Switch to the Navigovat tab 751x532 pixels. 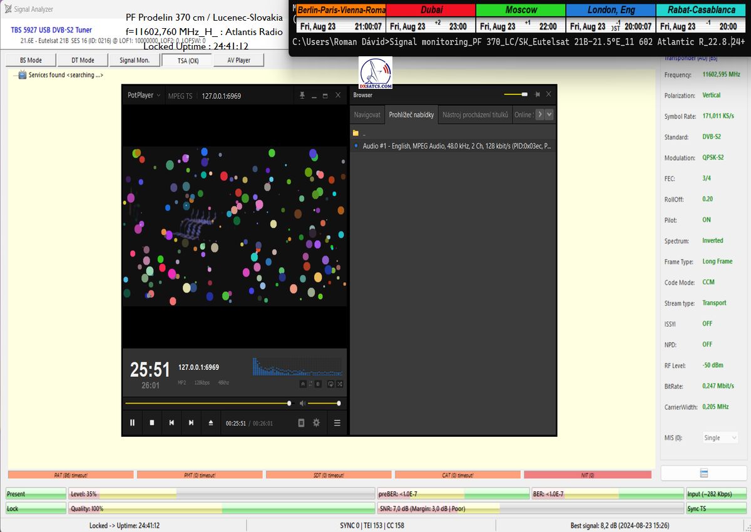click(367, 115)
